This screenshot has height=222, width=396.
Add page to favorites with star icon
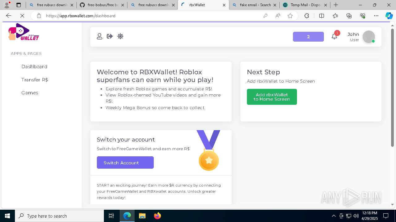(290, 16)
